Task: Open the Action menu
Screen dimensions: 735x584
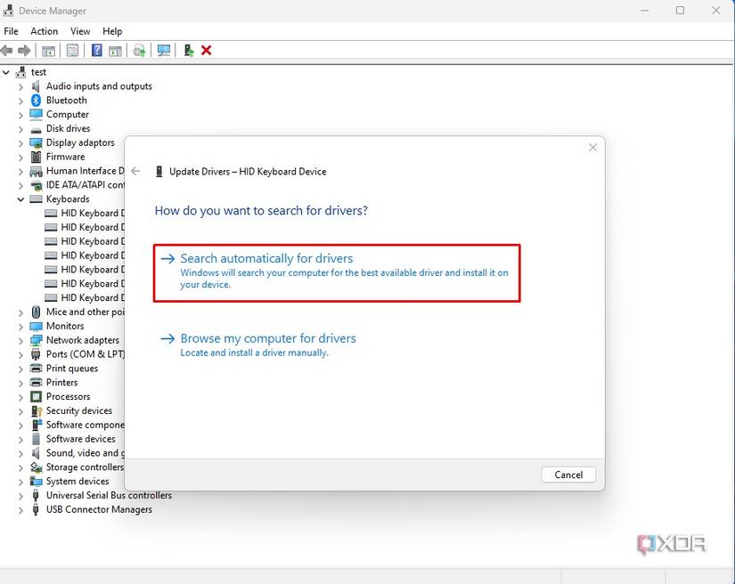Action: (x=44, y=31)
